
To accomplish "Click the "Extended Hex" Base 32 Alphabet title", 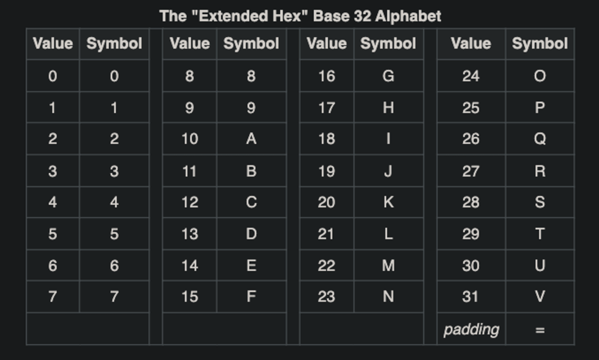I will point(300,16).
